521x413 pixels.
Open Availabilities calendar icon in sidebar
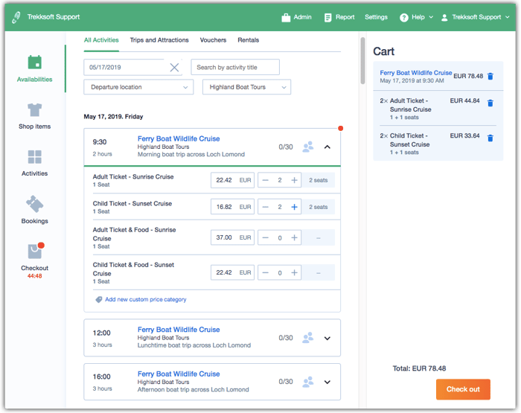[34, 63]
